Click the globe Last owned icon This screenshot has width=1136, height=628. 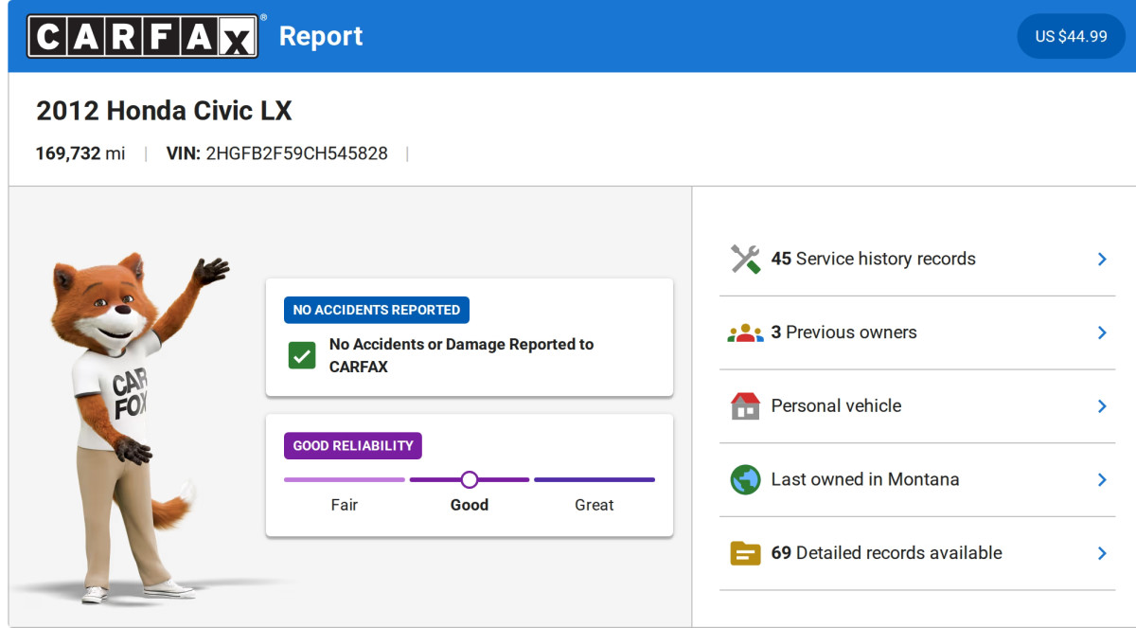(x=746, y=479)
